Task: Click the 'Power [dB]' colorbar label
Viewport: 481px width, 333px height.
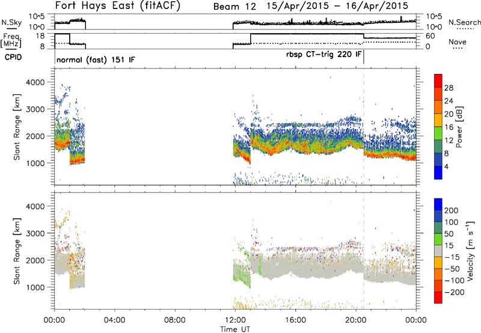Action: pyautogui.click(x=459, y=127)
